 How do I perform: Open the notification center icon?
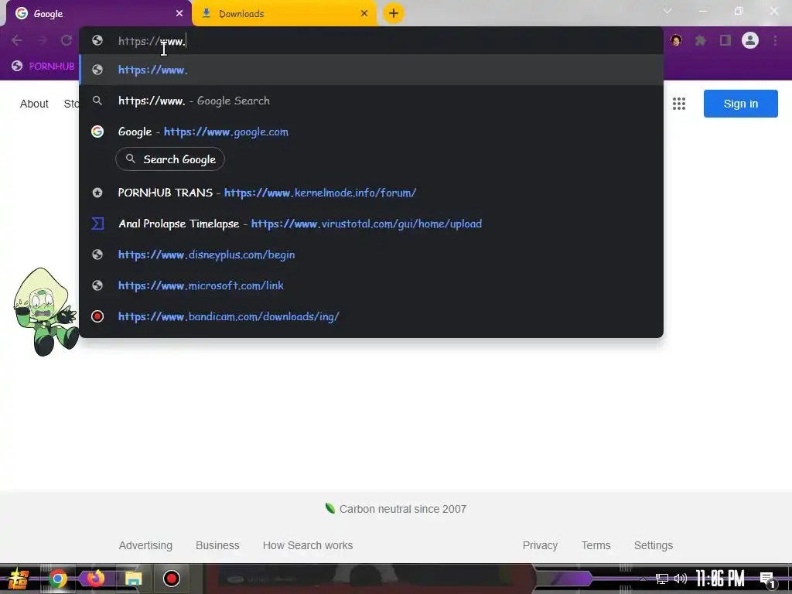[767, 579]
